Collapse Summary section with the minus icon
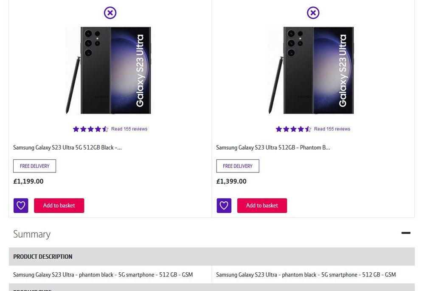This screenshot has height=291, width=424. (x=406, y=233)
